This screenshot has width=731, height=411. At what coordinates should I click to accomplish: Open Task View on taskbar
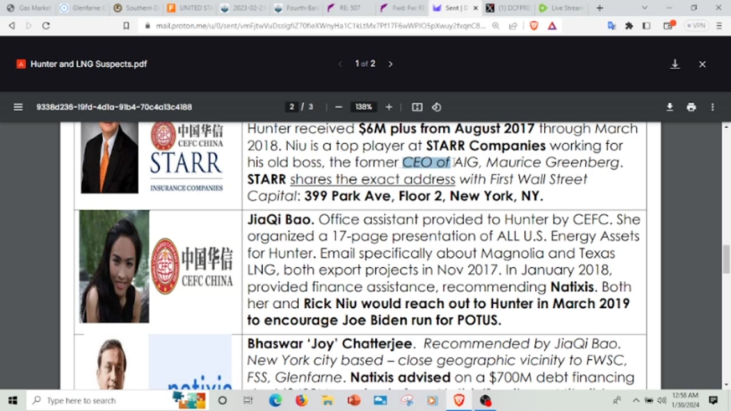pos(248,400)
